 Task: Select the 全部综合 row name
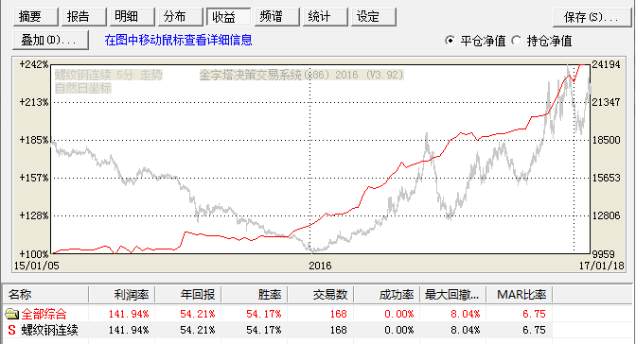(44, 314)
